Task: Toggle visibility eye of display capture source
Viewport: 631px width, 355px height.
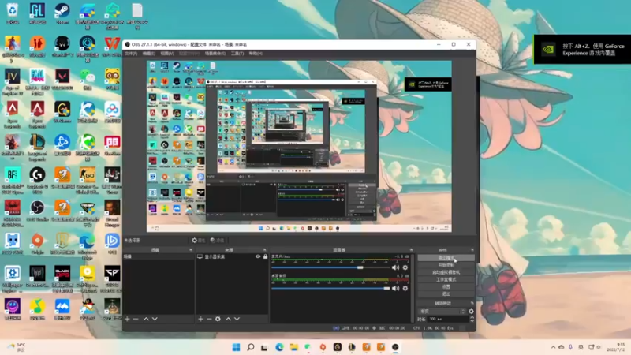Action: (258, 256)
